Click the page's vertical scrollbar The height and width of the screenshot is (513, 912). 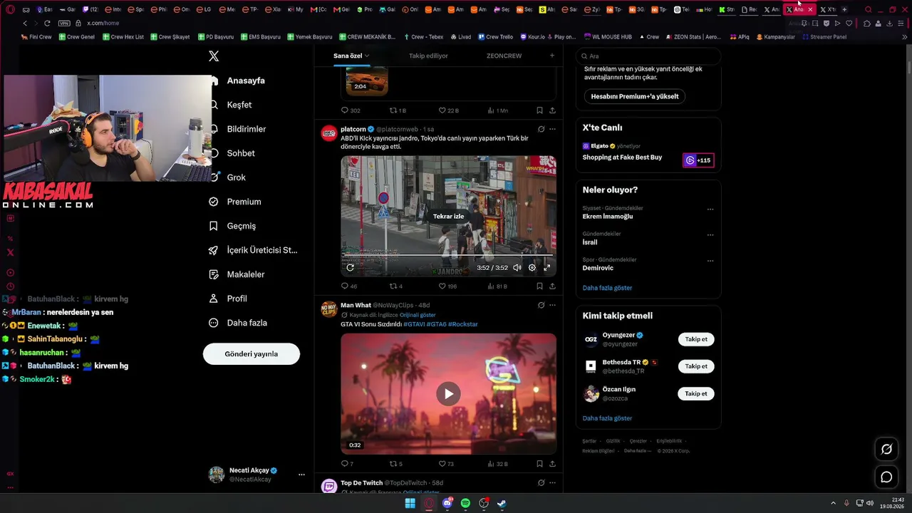(909, 68)
